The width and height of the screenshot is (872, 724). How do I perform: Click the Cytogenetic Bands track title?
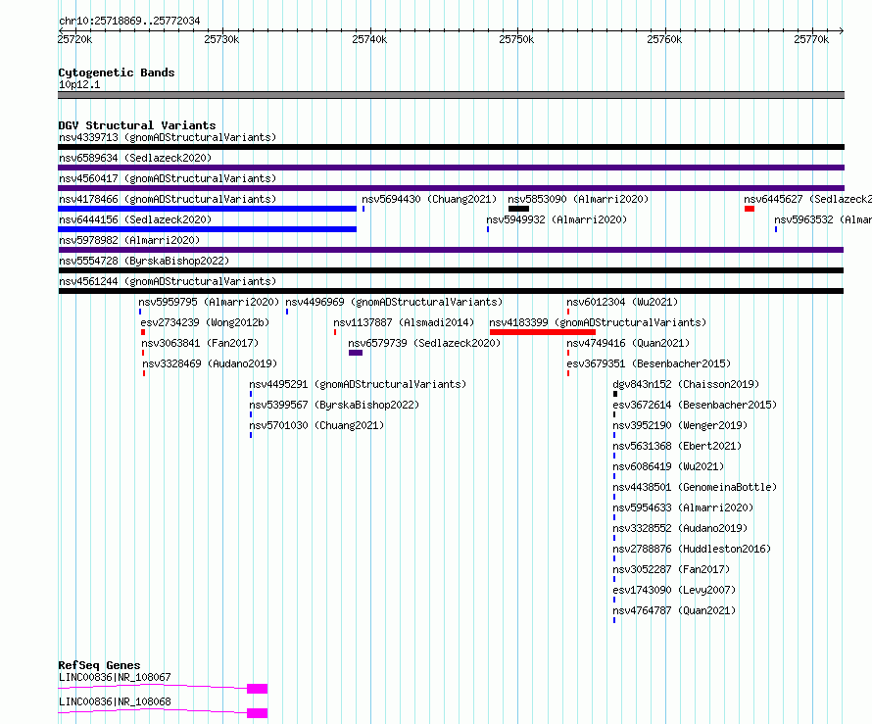tap(117, 72)
